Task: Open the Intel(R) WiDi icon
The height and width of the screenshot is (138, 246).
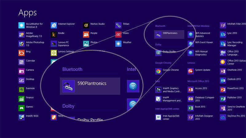Action: 22,117
